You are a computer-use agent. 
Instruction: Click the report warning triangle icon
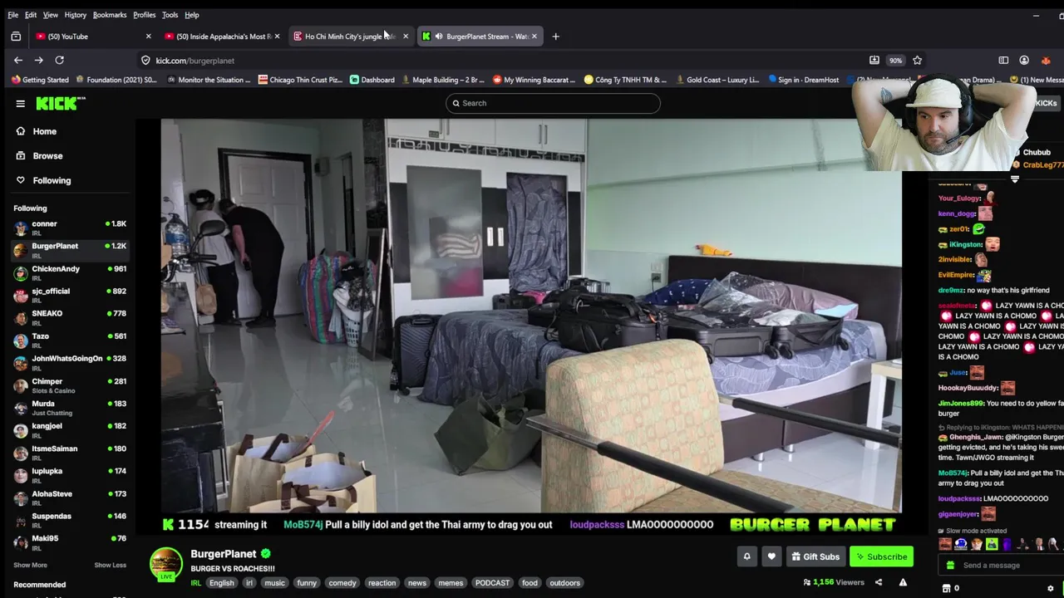(x=903, y=582)
